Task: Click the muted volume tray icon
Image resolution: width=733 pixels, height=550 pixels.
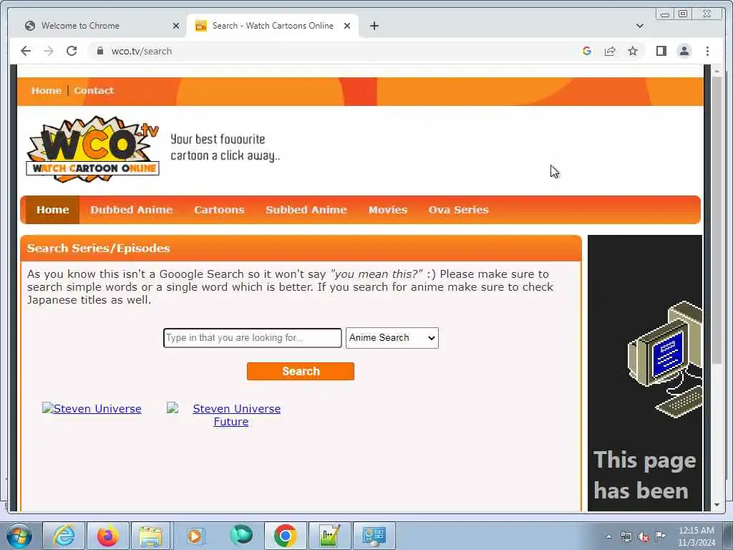Action: point(644,536)
